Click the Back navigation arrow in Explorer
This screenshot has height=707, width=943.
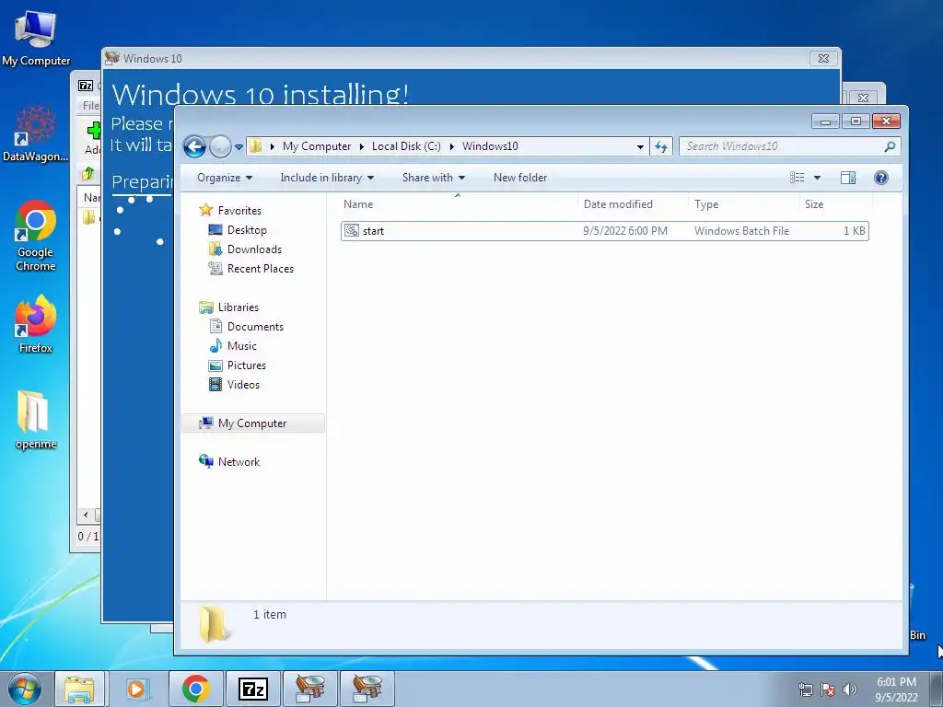tap(194, 146)
